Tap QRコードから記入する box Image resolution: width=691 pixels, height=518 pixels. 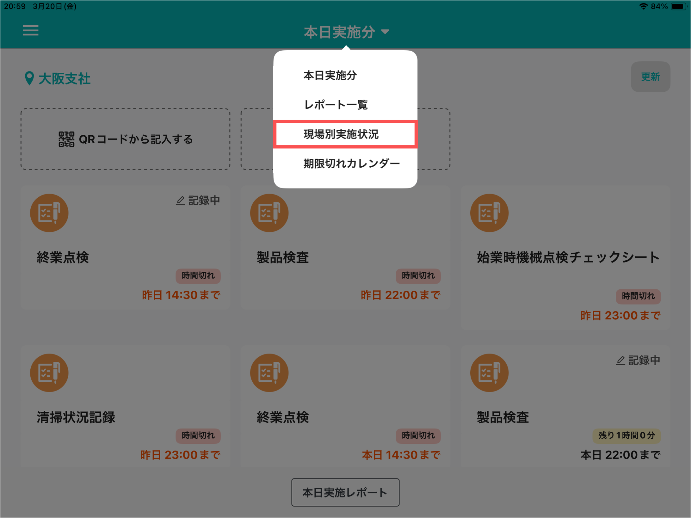pyautogui.click(x=126, y=139)
